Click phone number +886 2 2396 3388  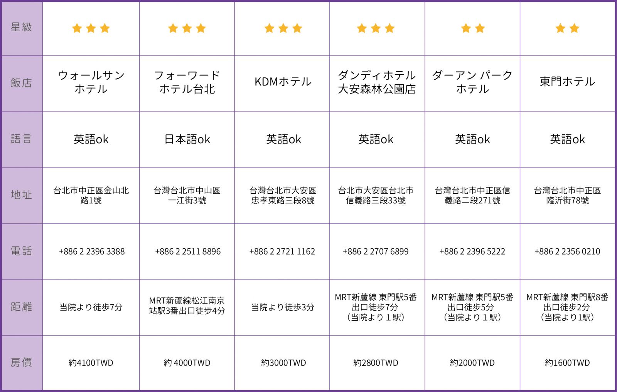point(92,251)
